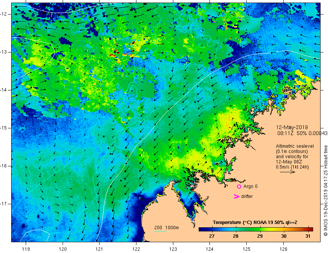
Task: Click the -12 latitude axis label
Action: pos(4,14)
